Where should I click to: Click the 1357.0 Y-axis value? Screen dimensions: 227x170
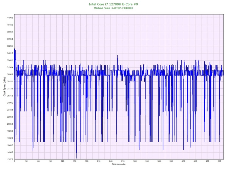click(x=10, y=160)
